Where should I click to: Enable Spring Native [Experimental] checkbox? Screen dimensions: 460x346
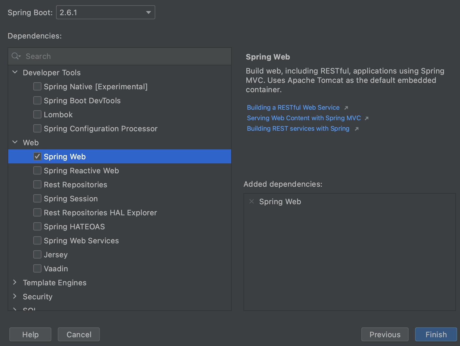click(37, 86)
